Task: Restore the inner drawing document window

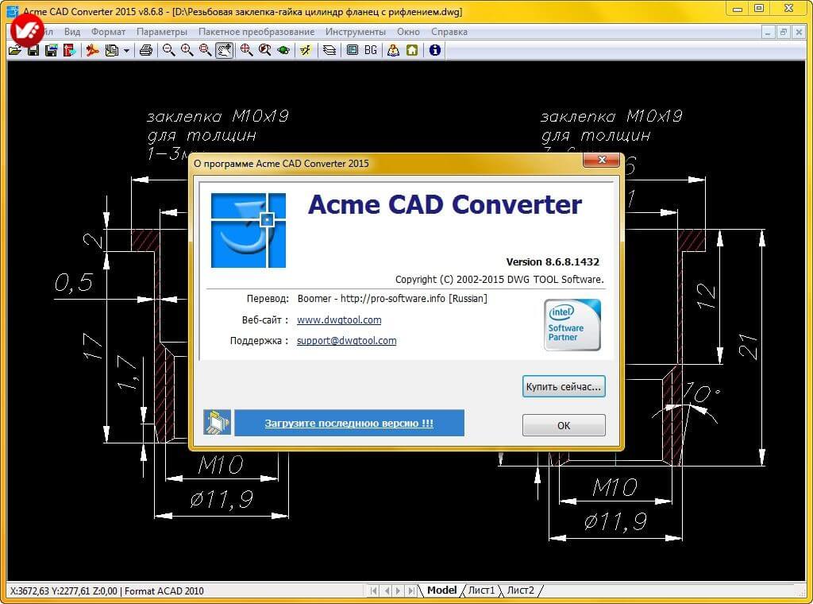Action: tap(784, 32)
